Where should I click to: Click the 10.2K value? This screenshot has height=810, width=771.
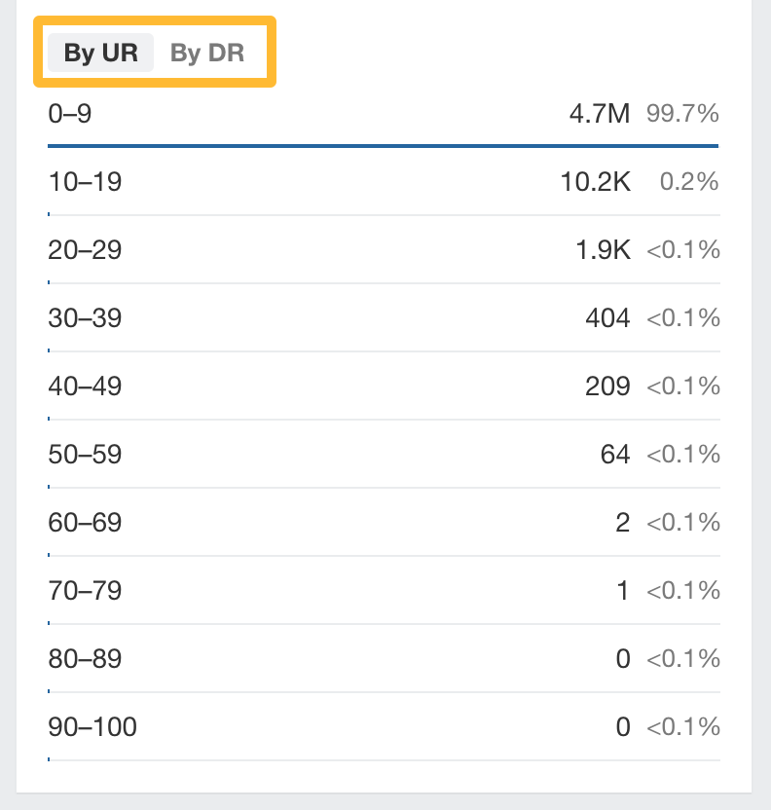click(595, 182)
